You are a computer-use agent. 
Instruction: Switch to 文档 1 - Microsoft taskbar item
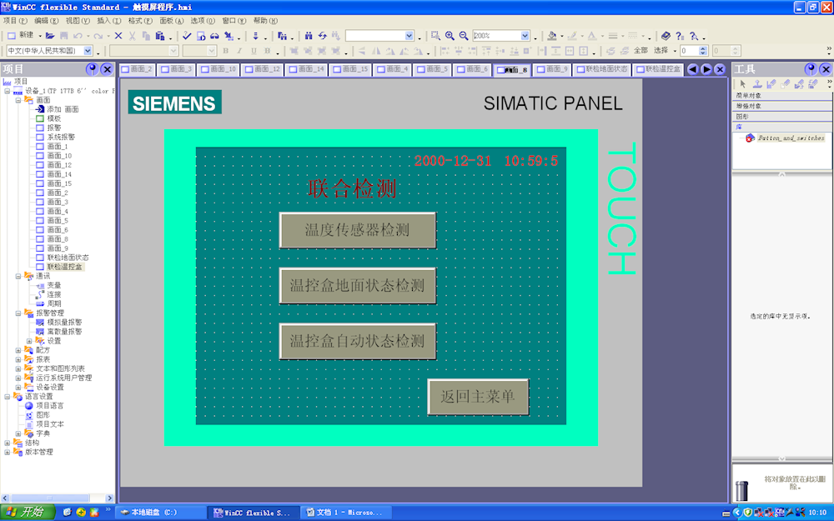point(347,513)
